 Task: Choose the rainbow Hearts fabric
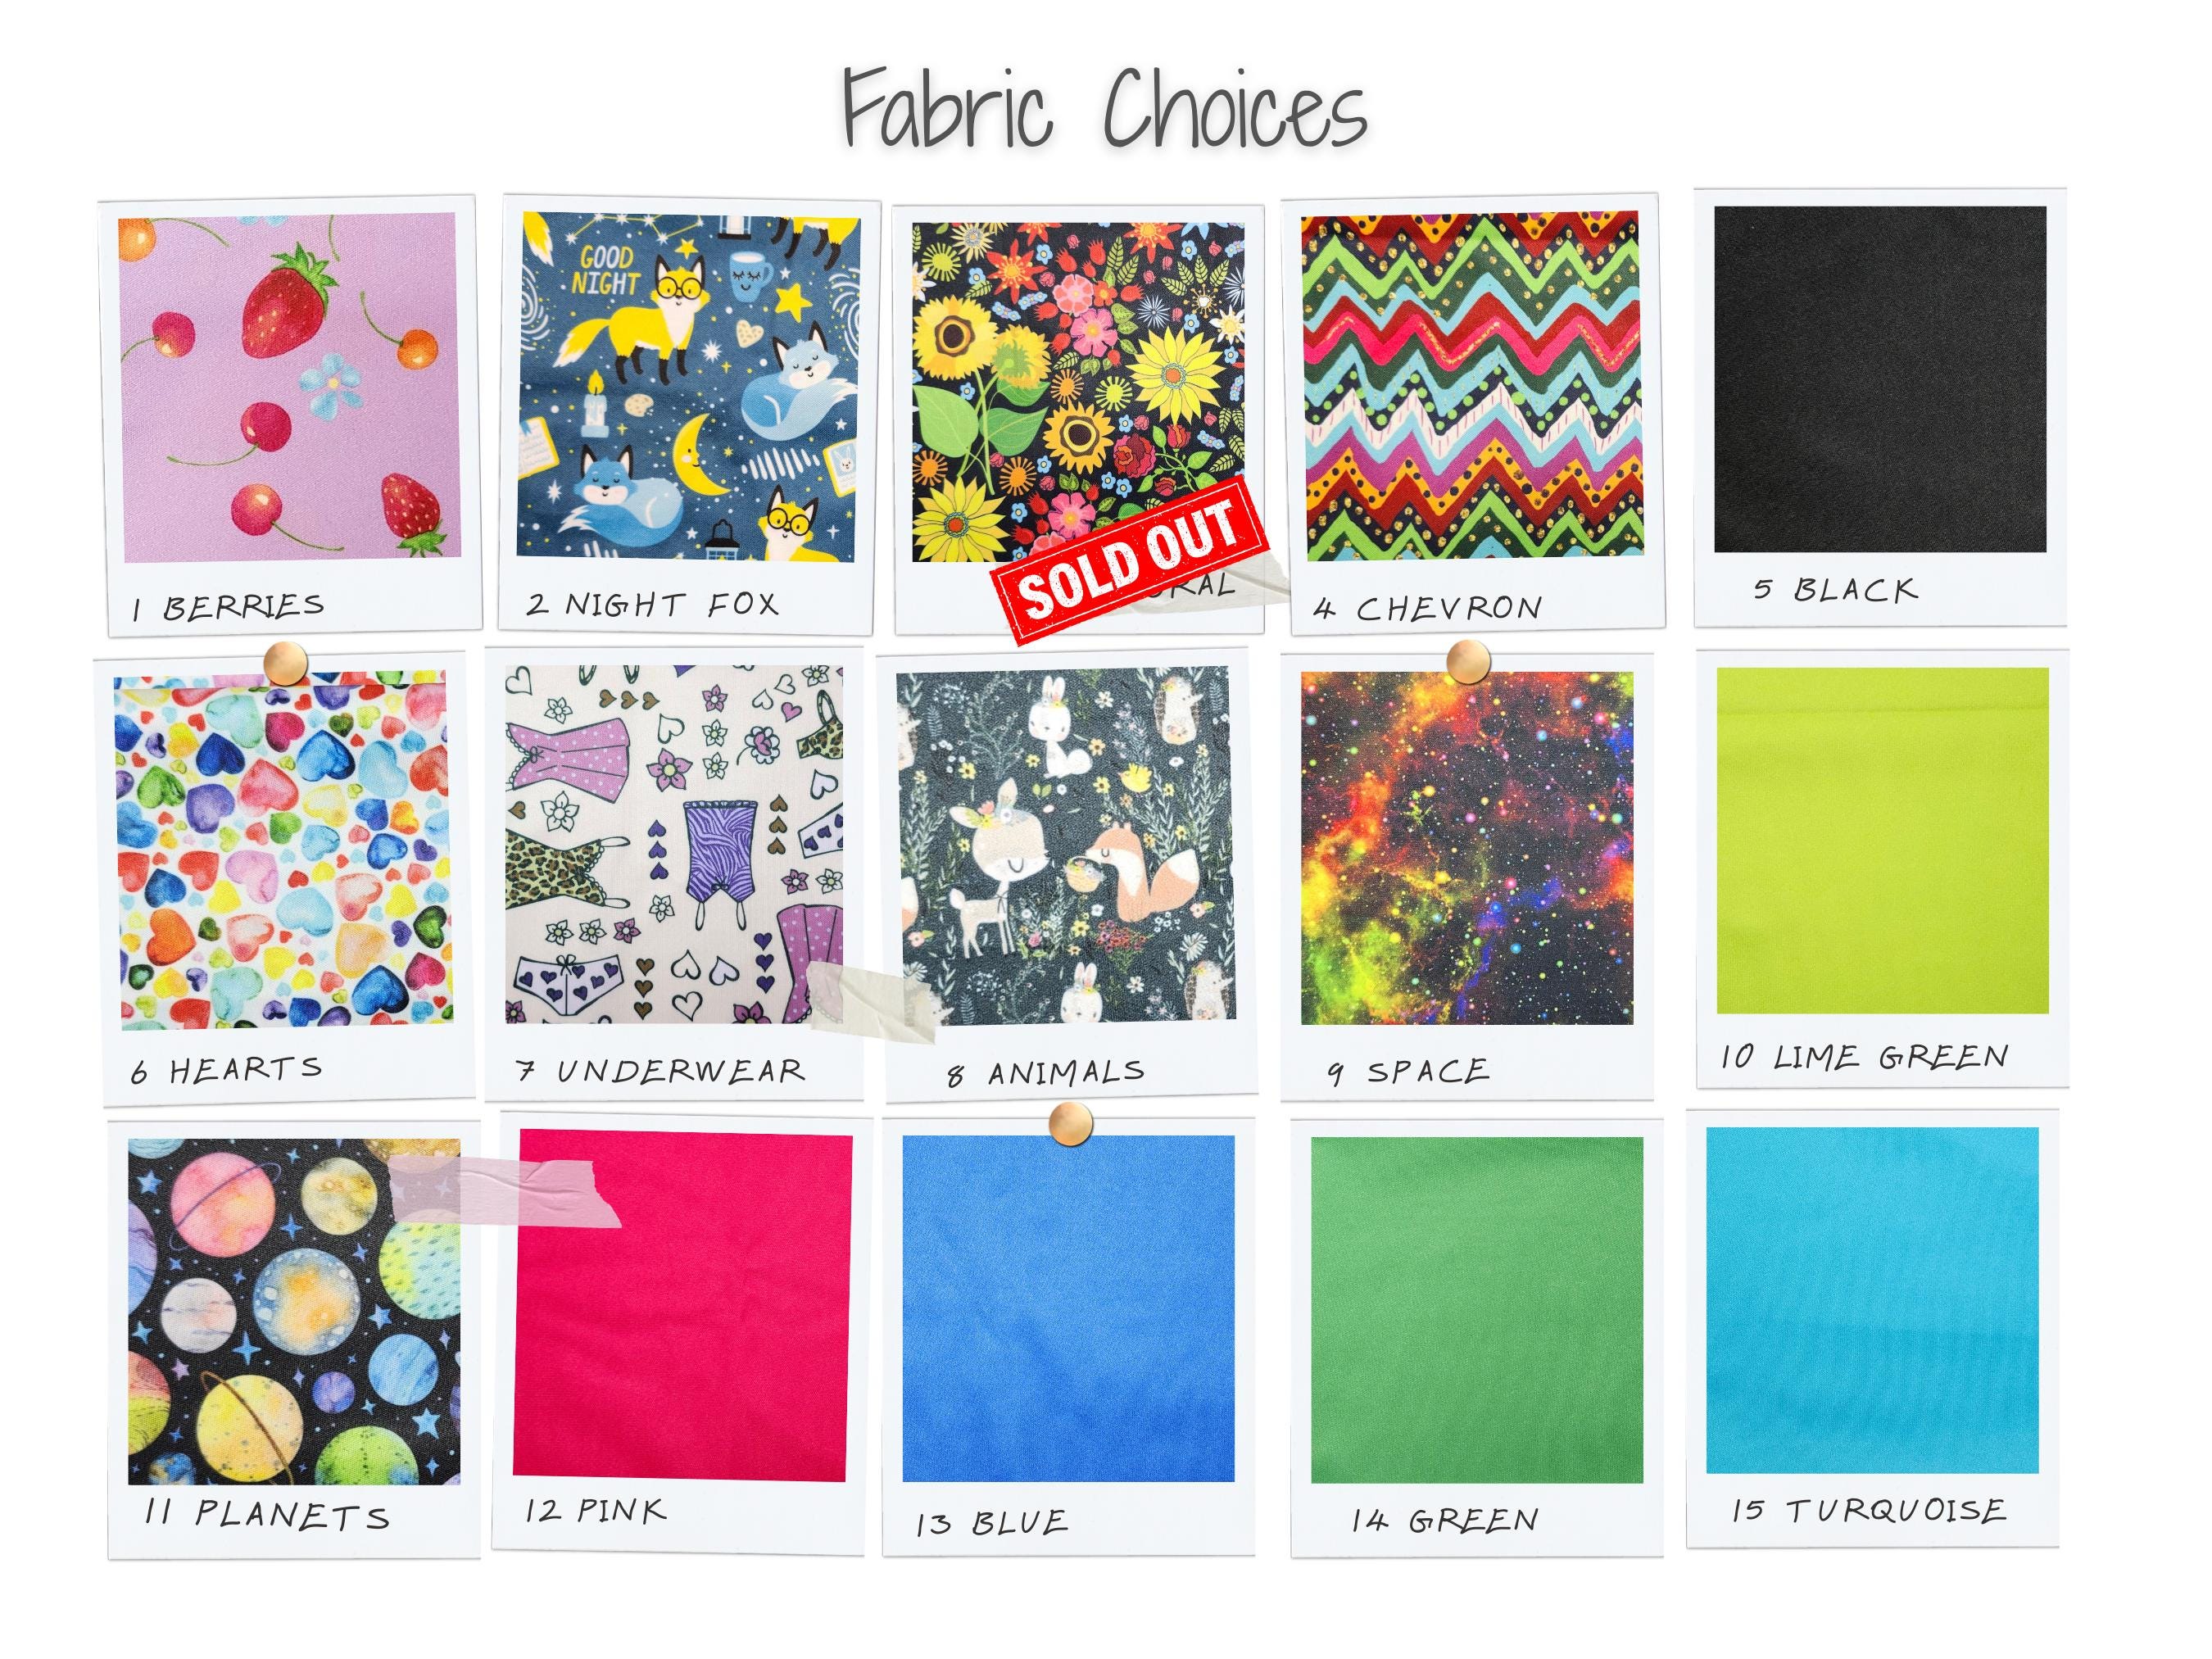pyautogui.click(x=283, y=851)
